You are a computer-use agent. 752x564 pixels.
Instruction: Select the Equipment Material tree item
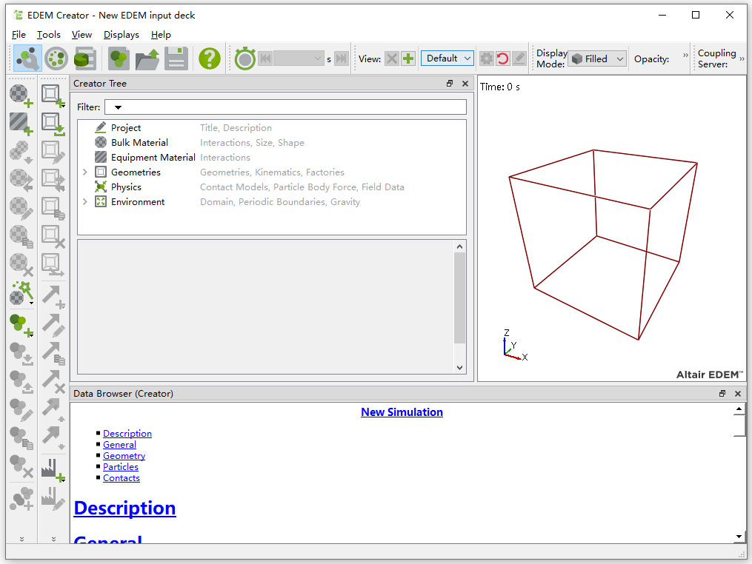point(153,157)
